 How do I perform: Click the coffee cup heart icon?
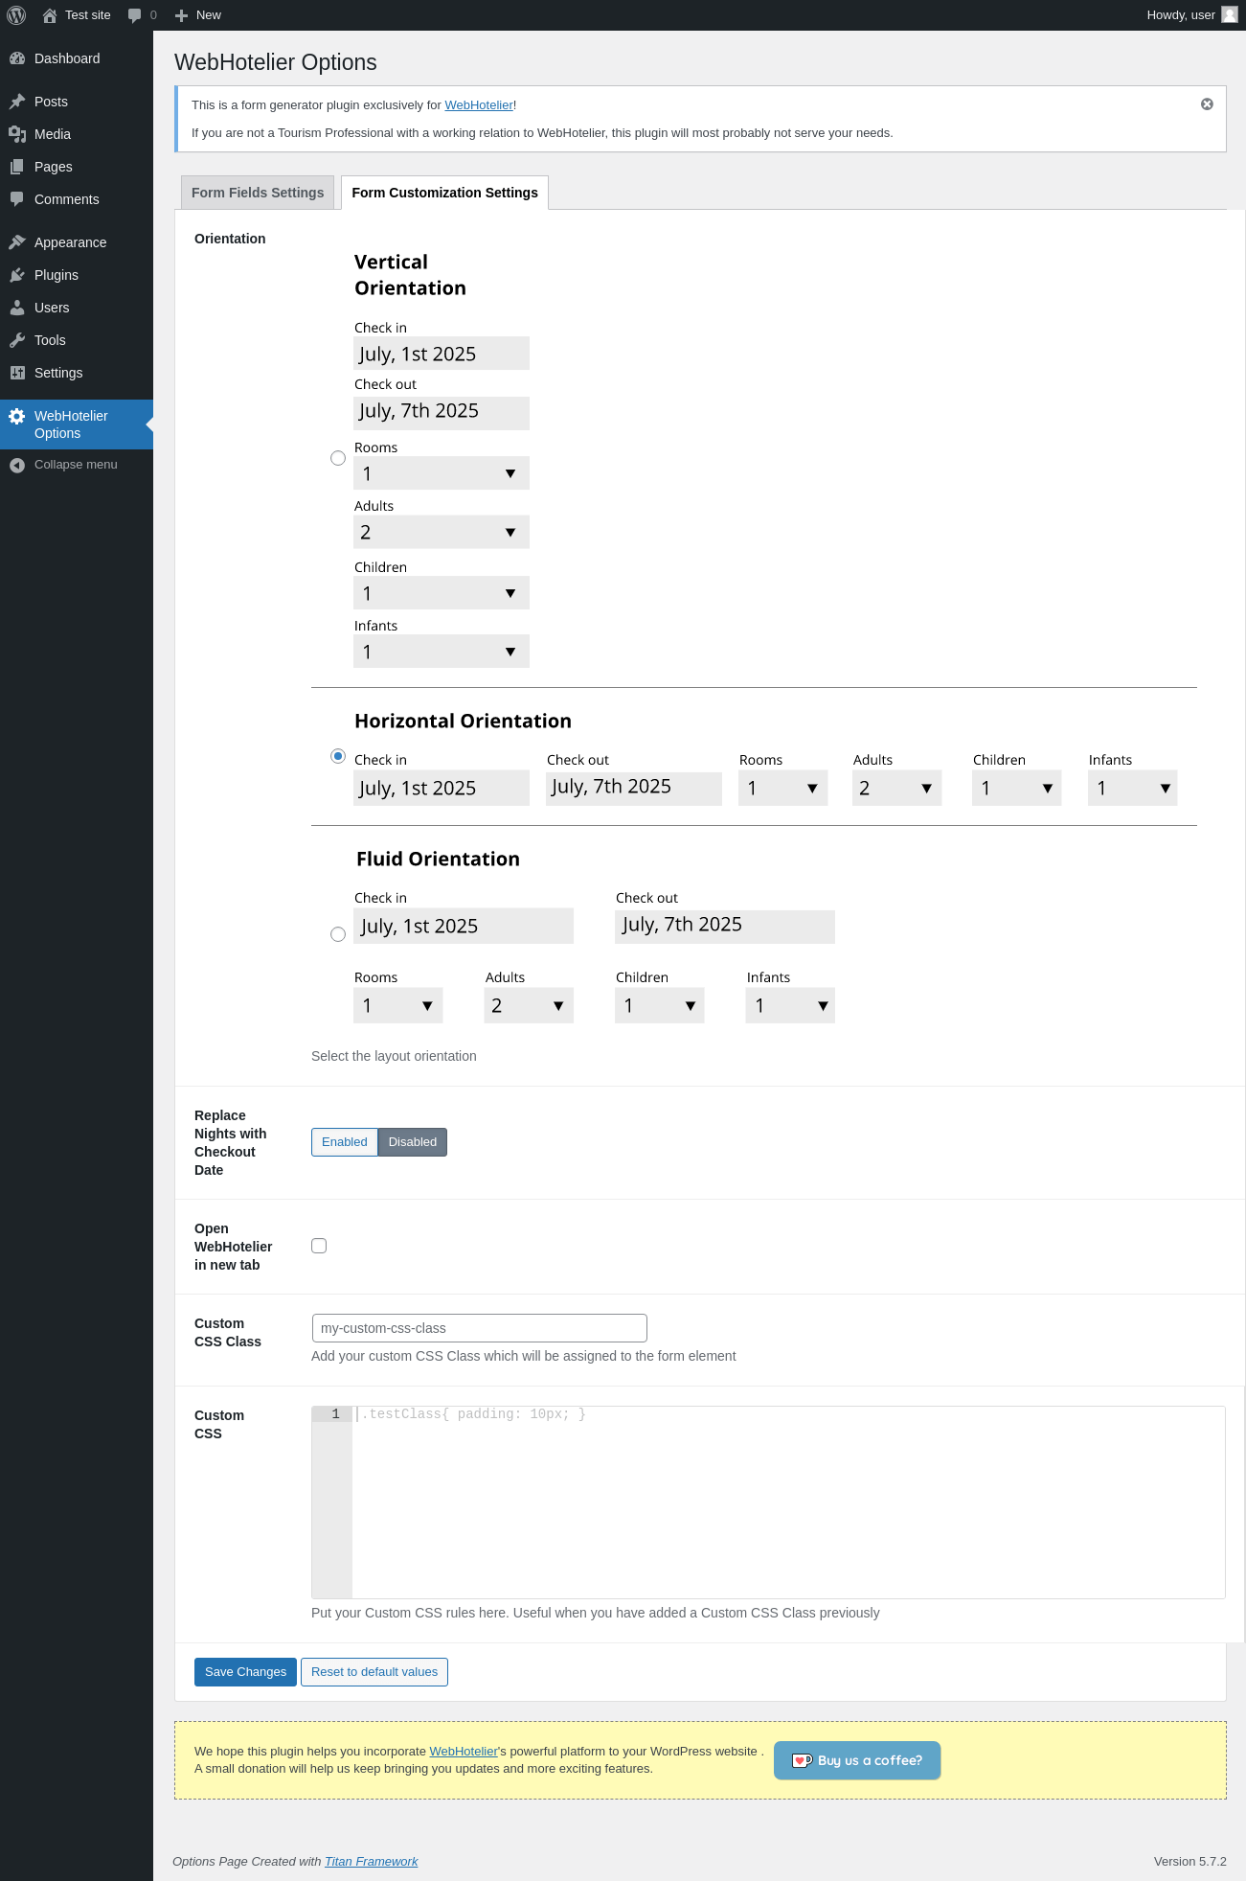[802, 1760]
